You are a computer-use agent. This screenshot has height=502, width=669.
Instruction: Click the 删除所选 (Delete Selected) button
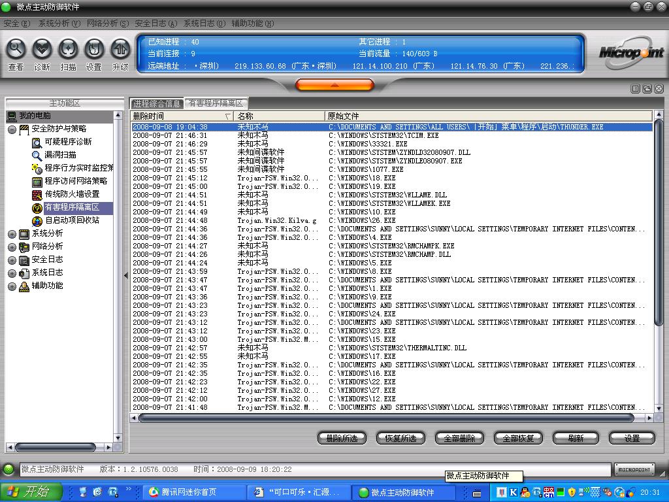tap(341, 438)
